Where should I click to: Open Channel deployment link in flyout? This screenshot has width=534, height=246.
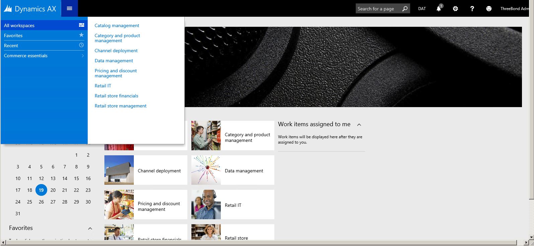click(x=116, y=51)
